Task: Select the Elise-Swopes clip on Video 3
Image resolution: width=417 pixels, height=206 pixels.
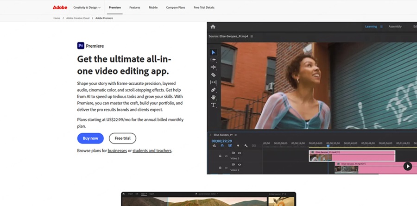Action: click(352, 156)
